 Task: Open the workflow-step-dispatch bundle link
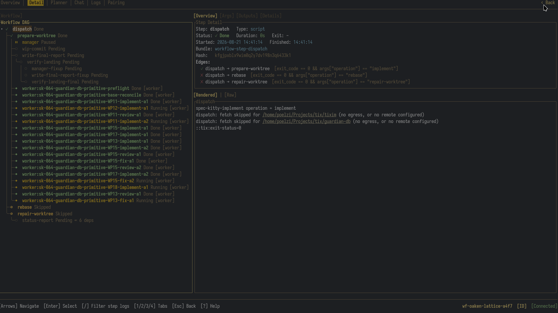pos(241,49)
